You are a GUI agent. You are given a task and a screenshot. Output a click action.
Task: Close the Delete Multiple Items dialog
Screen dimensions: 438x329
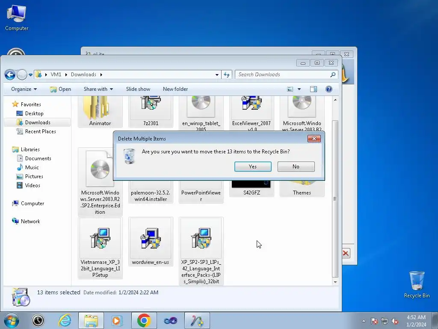coord(314,138)
